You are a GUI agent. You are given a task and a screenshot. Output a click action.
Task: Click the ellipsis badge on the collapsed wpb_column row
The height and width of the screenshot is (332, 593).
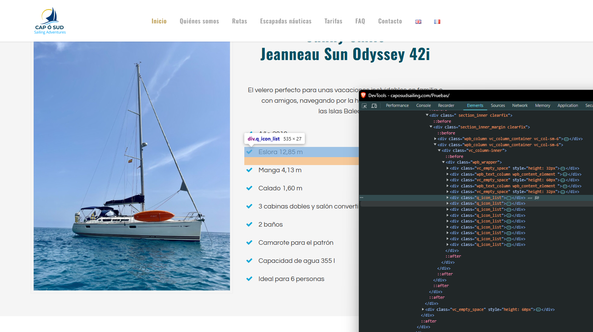566,139
